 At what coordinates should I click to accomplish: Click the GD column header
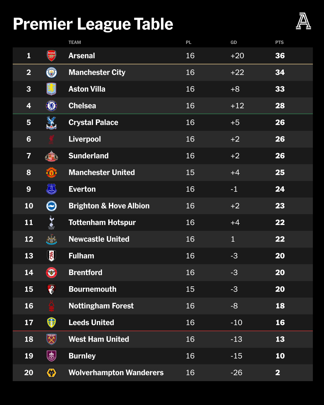tap(233, 42)
